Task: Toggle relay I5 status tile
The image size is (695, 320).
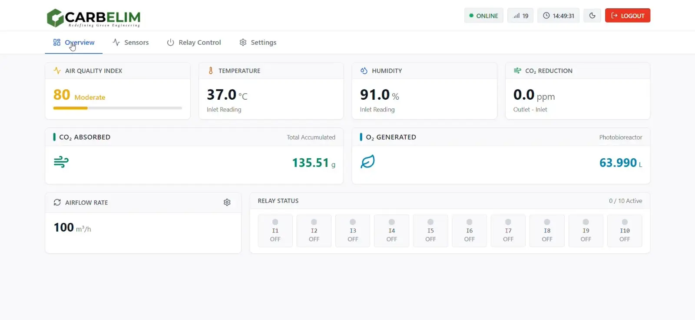Action: [430, 231]
